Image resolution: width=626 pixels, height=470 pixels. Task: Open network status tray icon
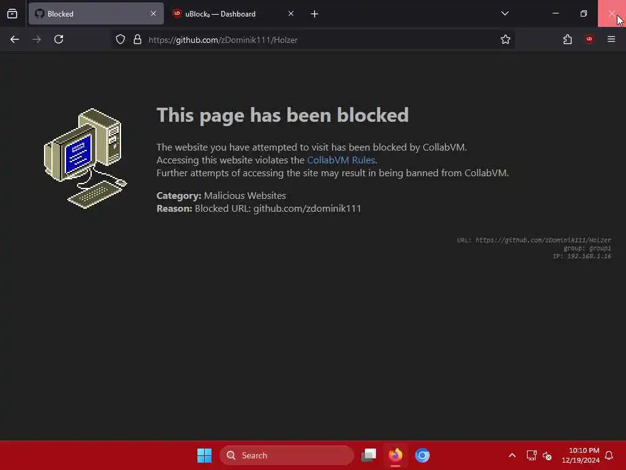[531, 455]
